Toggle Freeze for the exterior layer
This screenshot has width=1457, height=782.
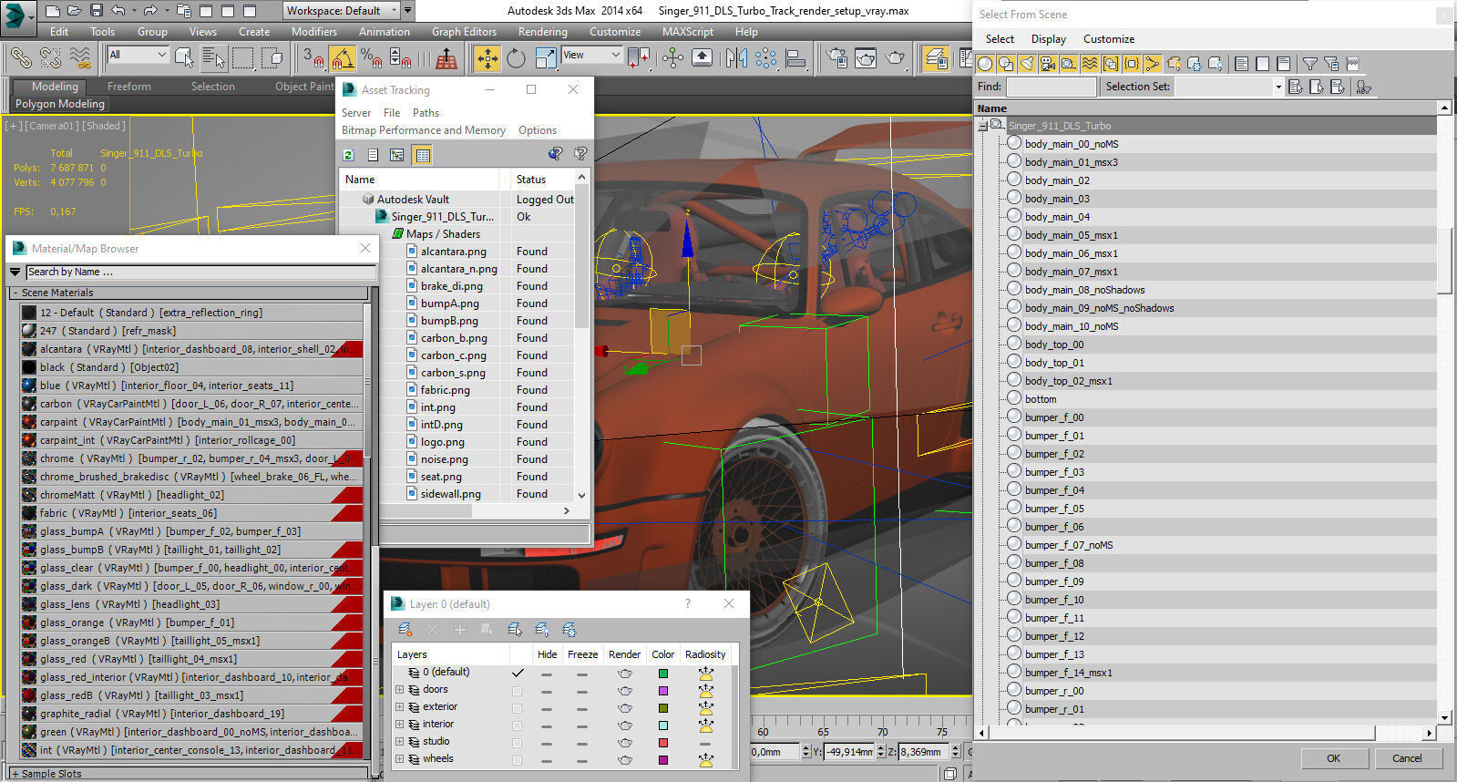[x=582, y=707]
